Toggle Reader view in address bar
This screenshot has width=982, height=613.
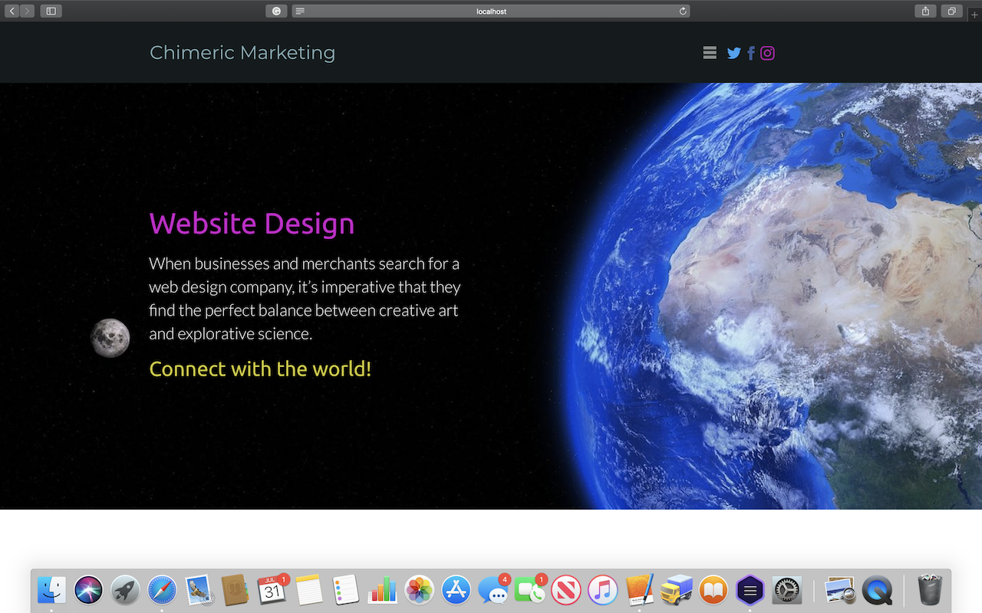[300, 11]
